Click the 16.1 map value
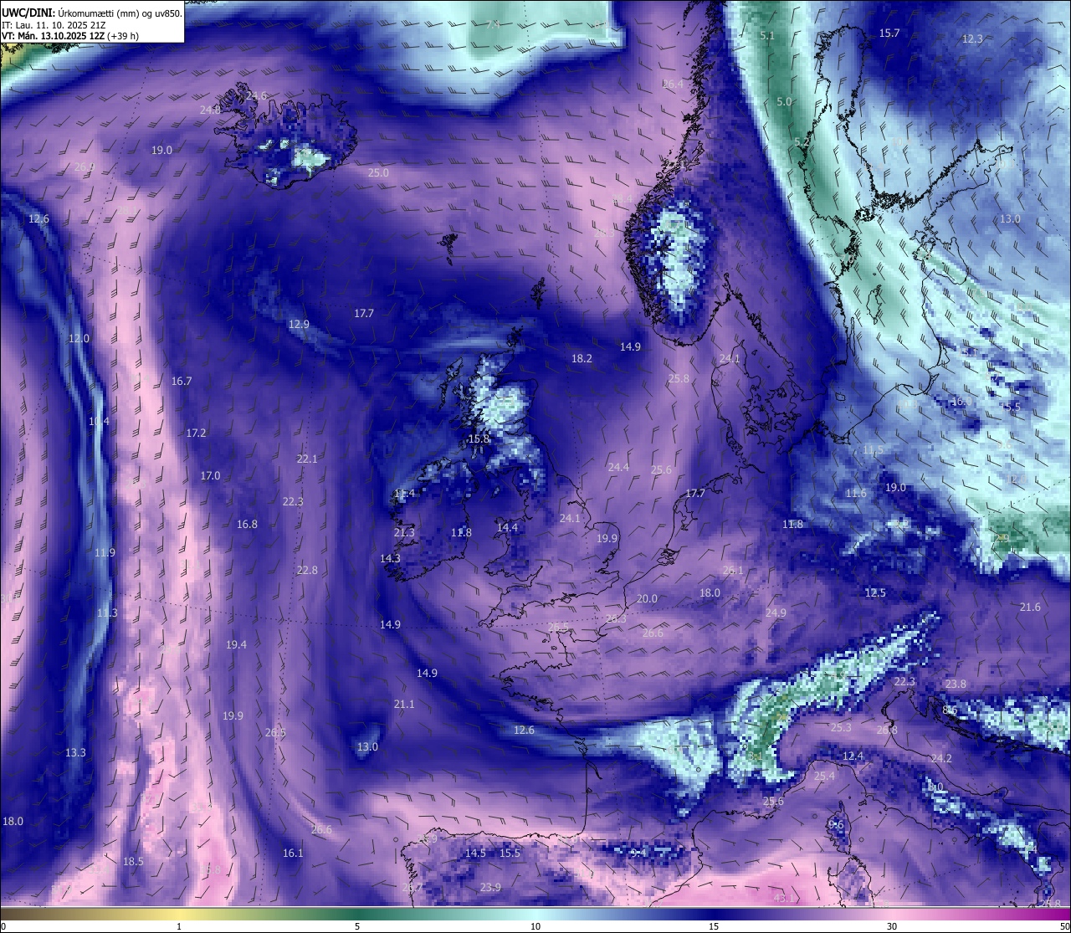The width and height of the screenshot is (1071, 933). coord(293,854)
